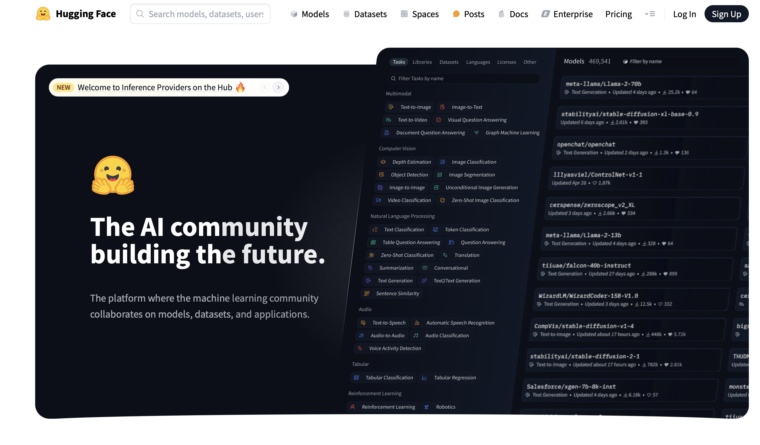Show previous announcement with left chevron
Screen dimensions: 760x445
pyautogui.click(x=265, y=87)
